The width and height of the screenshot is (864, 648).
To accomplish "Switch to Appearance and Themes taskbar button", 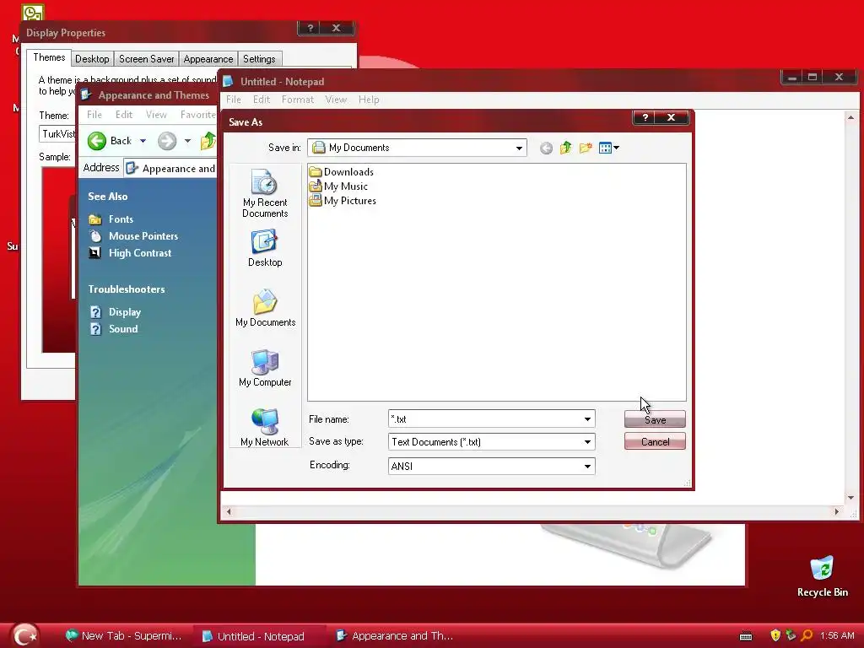I will tap(395, 636).
